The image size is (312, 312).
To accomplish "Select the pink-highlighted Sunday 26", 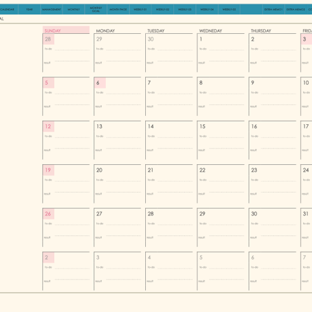I will tap(48, 214).
